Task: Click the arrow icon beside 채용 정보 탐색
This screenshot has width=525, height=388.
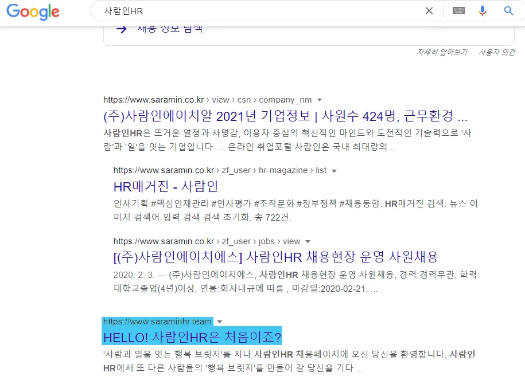Action: tap(121, 29)
